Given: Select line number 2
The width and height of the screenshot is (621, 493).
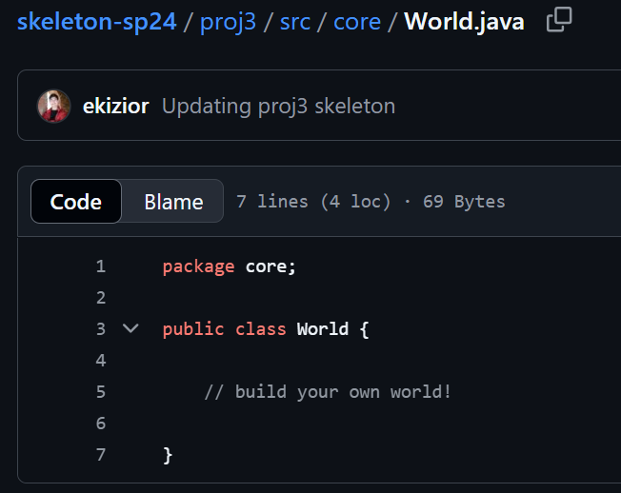Looking at the screenshot, I should click(101, 298).
